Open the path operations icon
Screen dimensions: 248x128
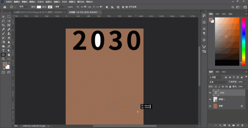tap(107, 7)
